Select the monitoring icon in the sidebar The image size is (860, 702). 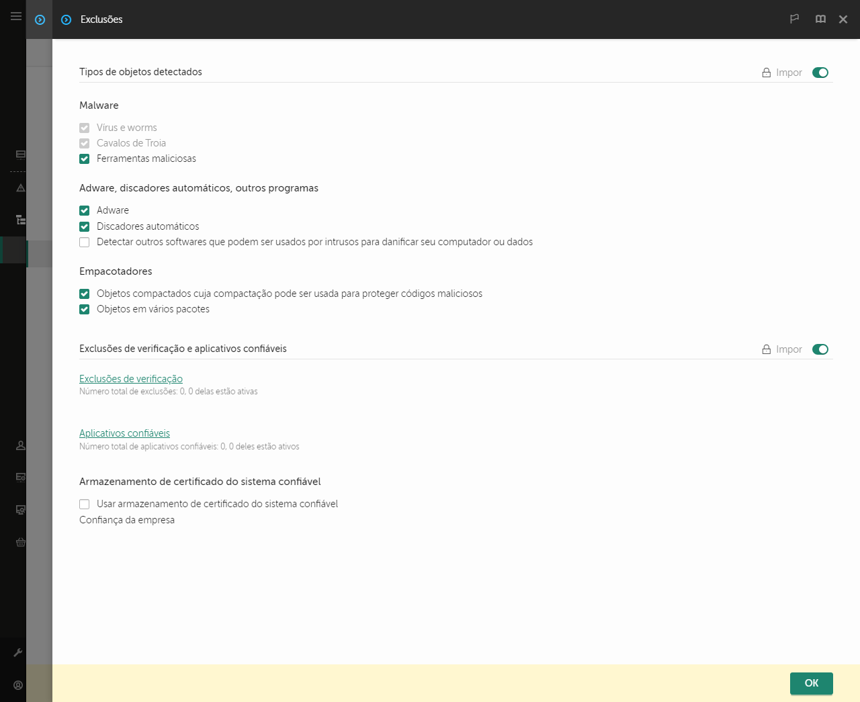(x=20, y=154)
